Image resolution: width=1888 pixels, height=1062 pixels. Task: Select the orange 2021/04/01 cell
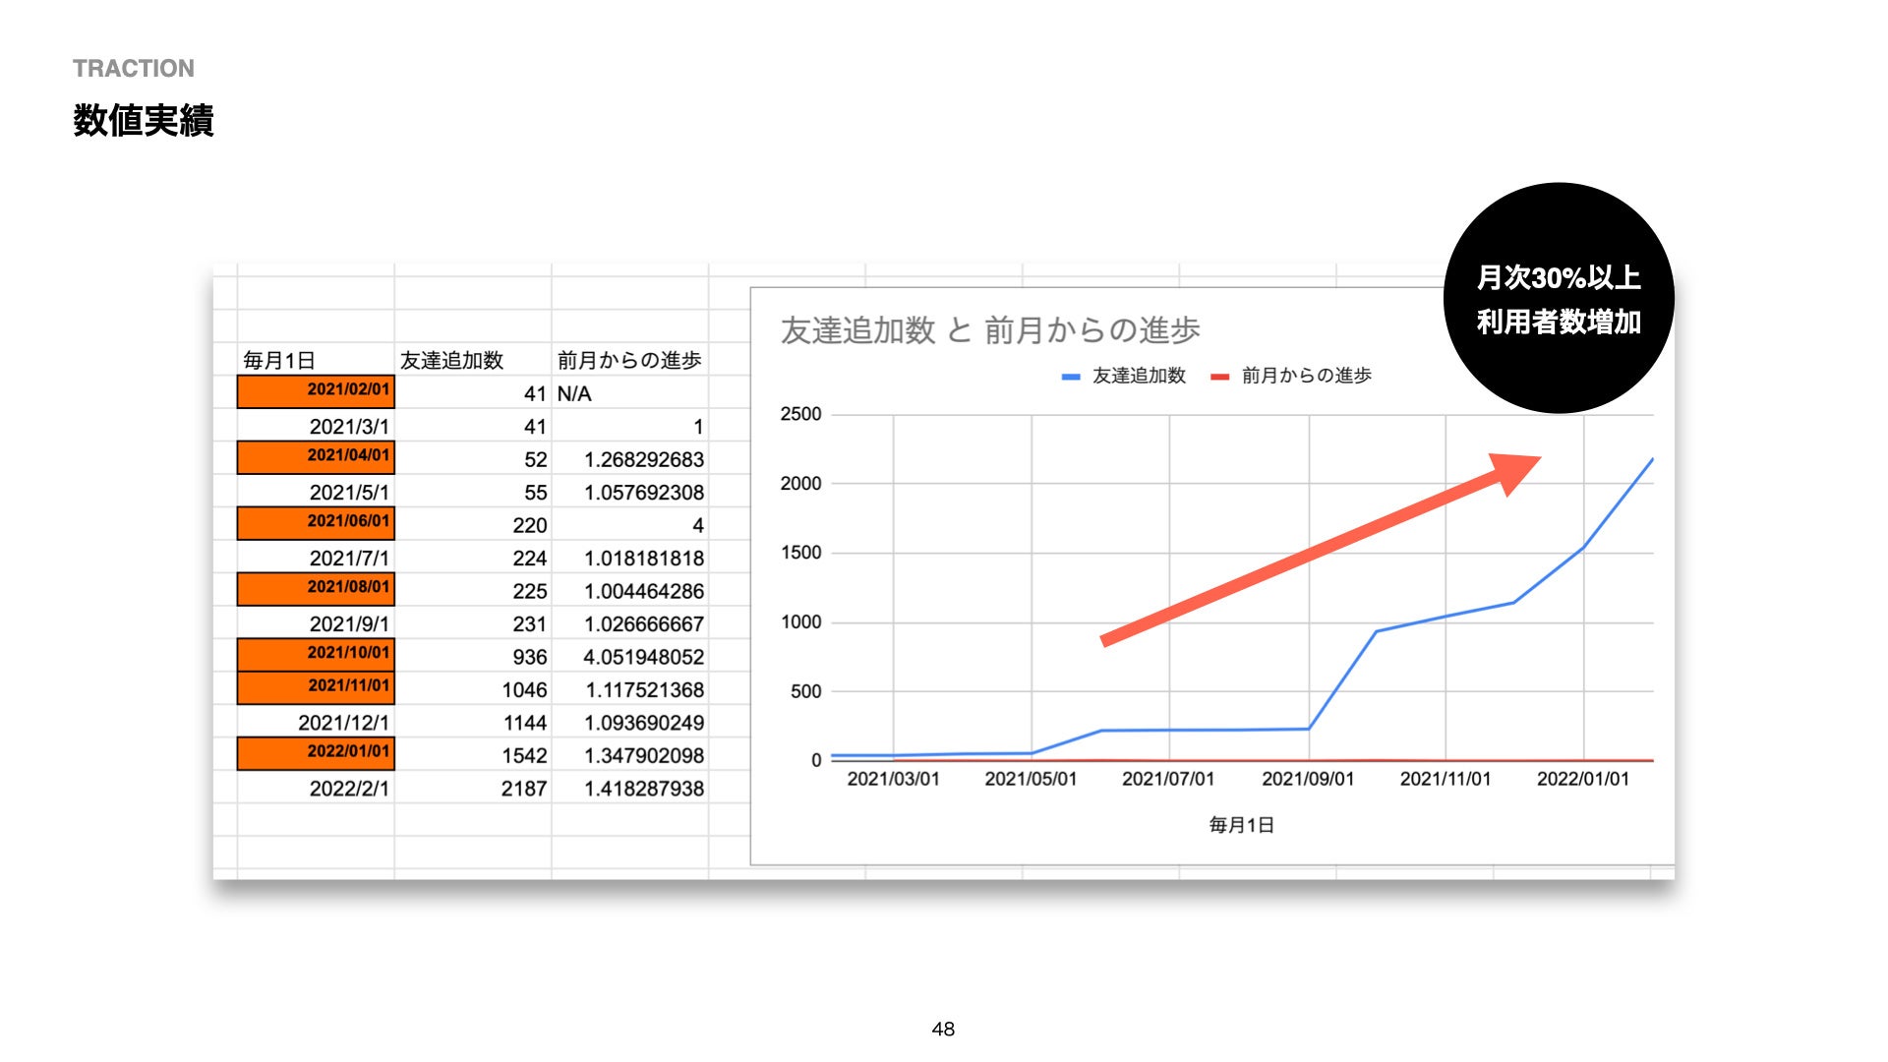[x=316, y=457]
